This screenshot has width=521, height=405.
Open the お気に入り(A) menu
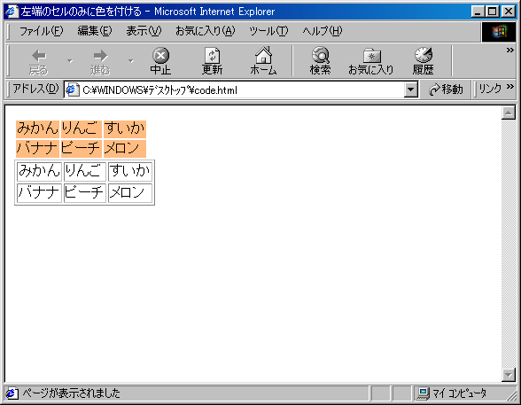tap(206, 31)
